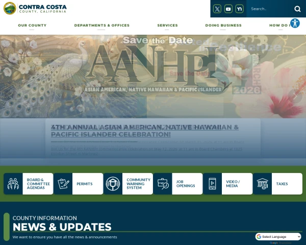Open the Departments & Offices menu
The width and height of the screenshot is (306, 245).
pyautogui.click(x=101, y=25)
